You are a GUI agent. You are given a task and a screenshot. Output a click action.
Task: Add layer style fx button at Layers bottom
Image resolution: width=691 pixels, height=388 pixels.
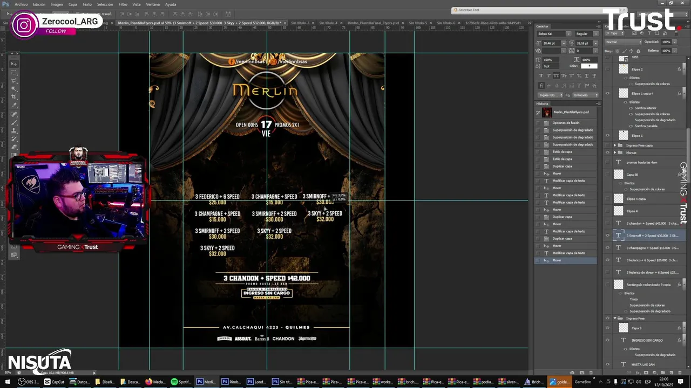(x=638, y=372)
